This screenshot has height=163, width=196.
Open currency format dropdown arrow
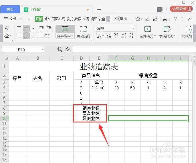(x=103, y=36)
